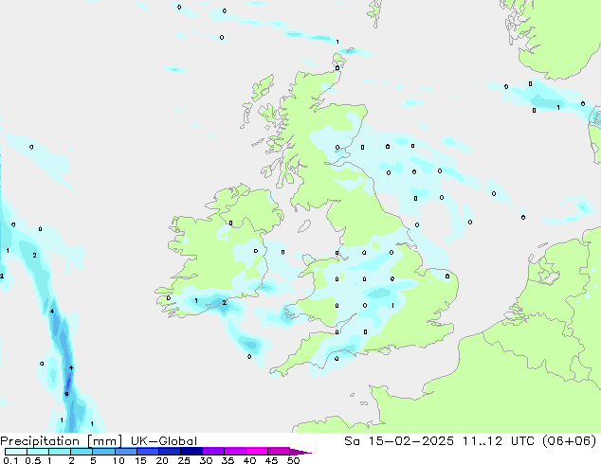Select the legend swatch between 25 and 30
Image resolution: width=601 pixels, height=464 pixels.
point(191,452)
